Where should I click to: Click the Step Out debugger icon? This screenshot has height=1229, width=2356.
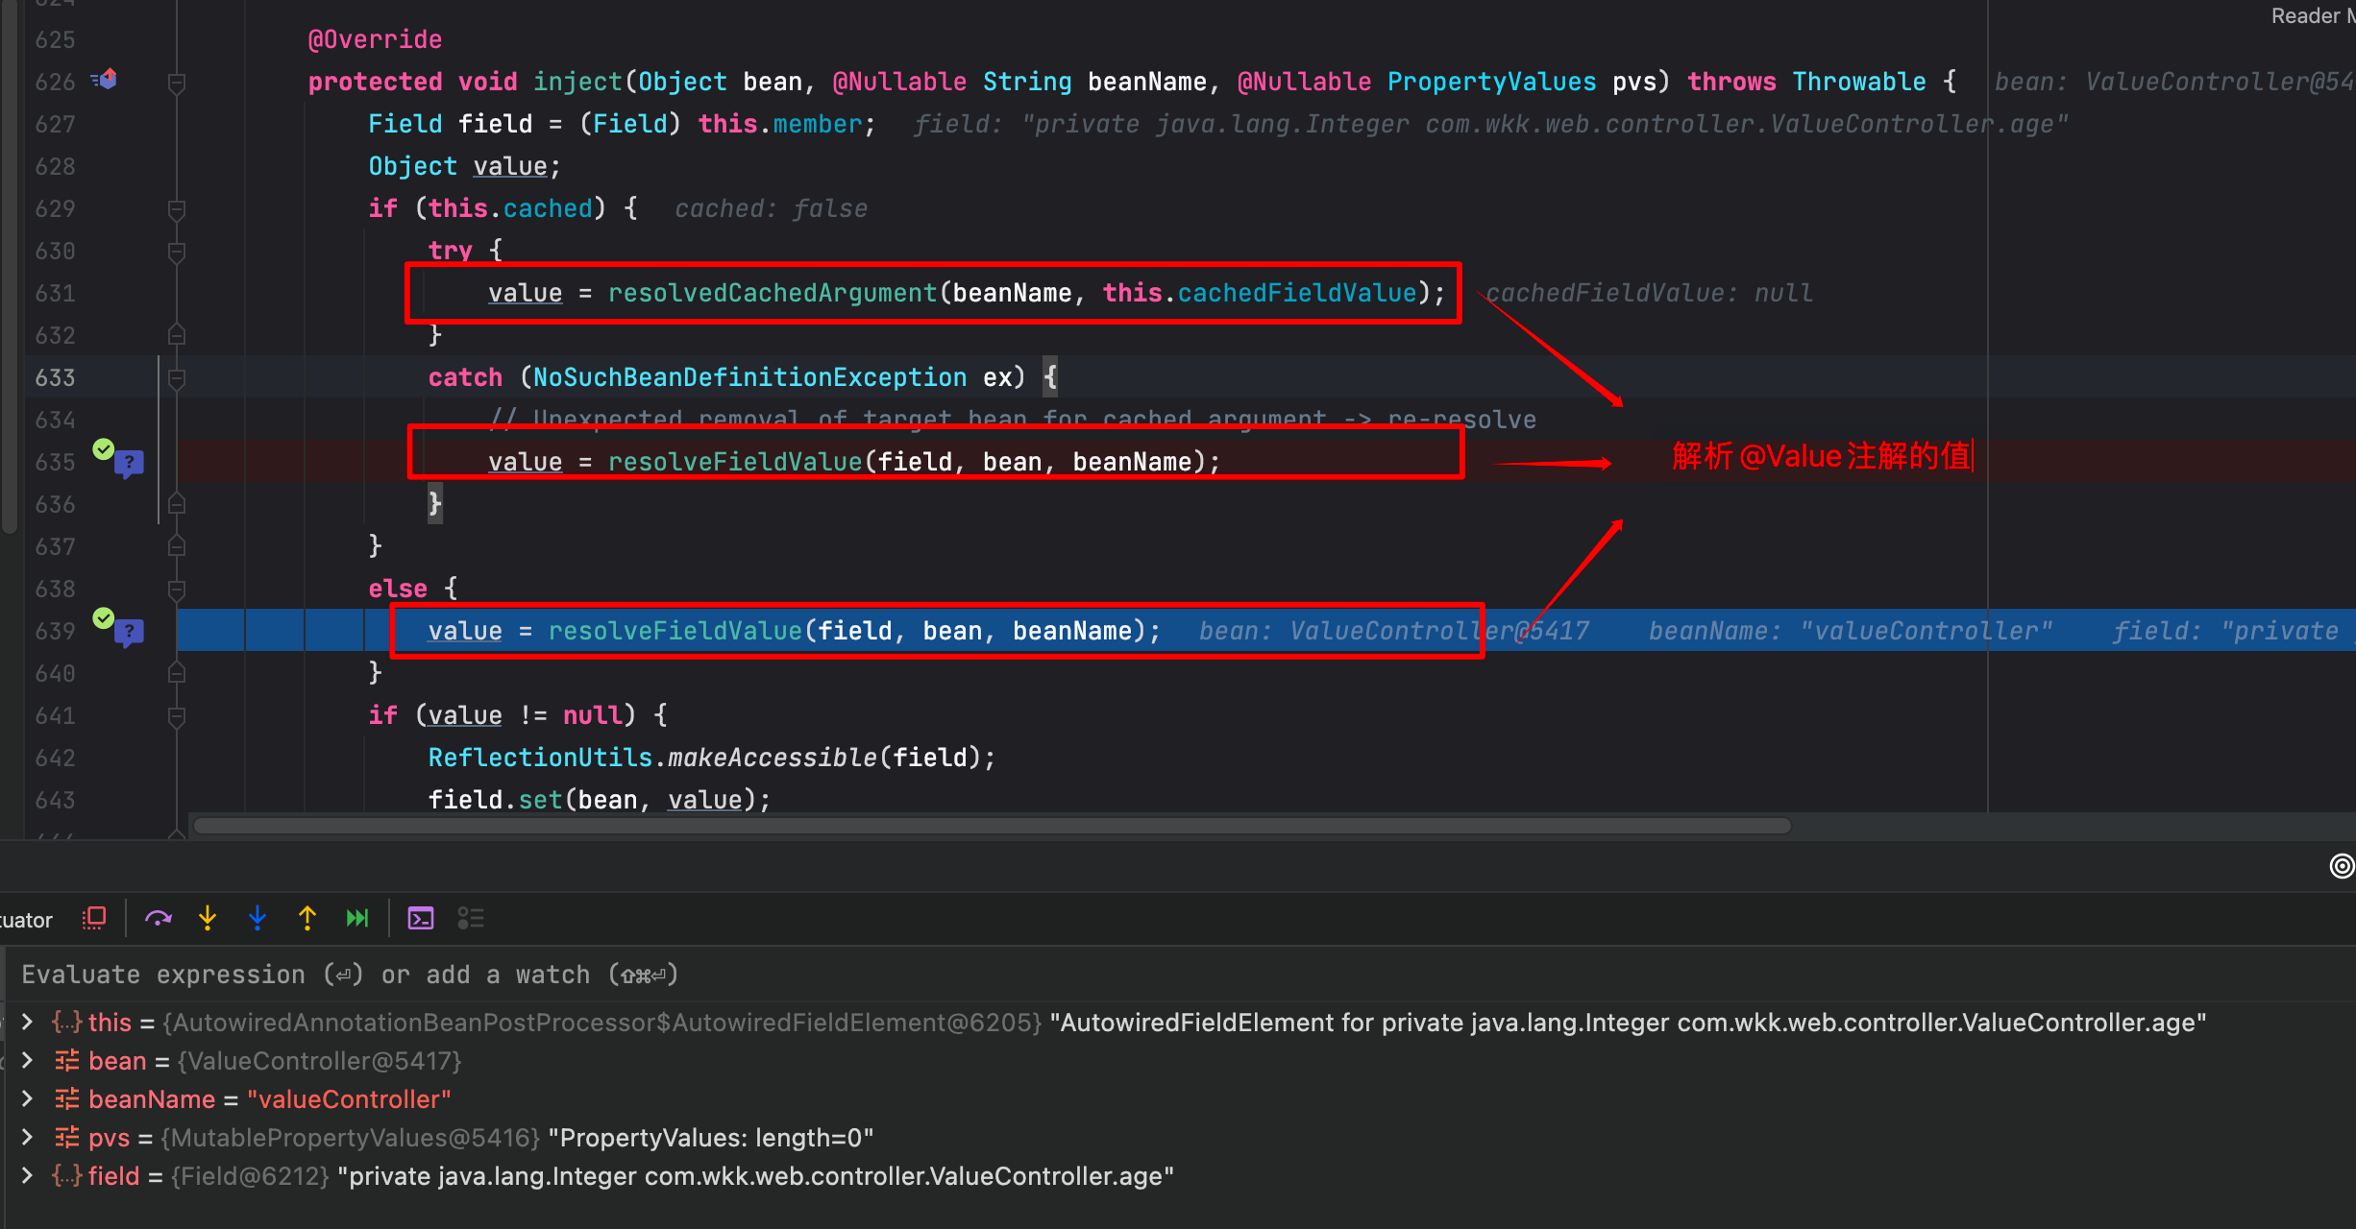tap(307, 918)
